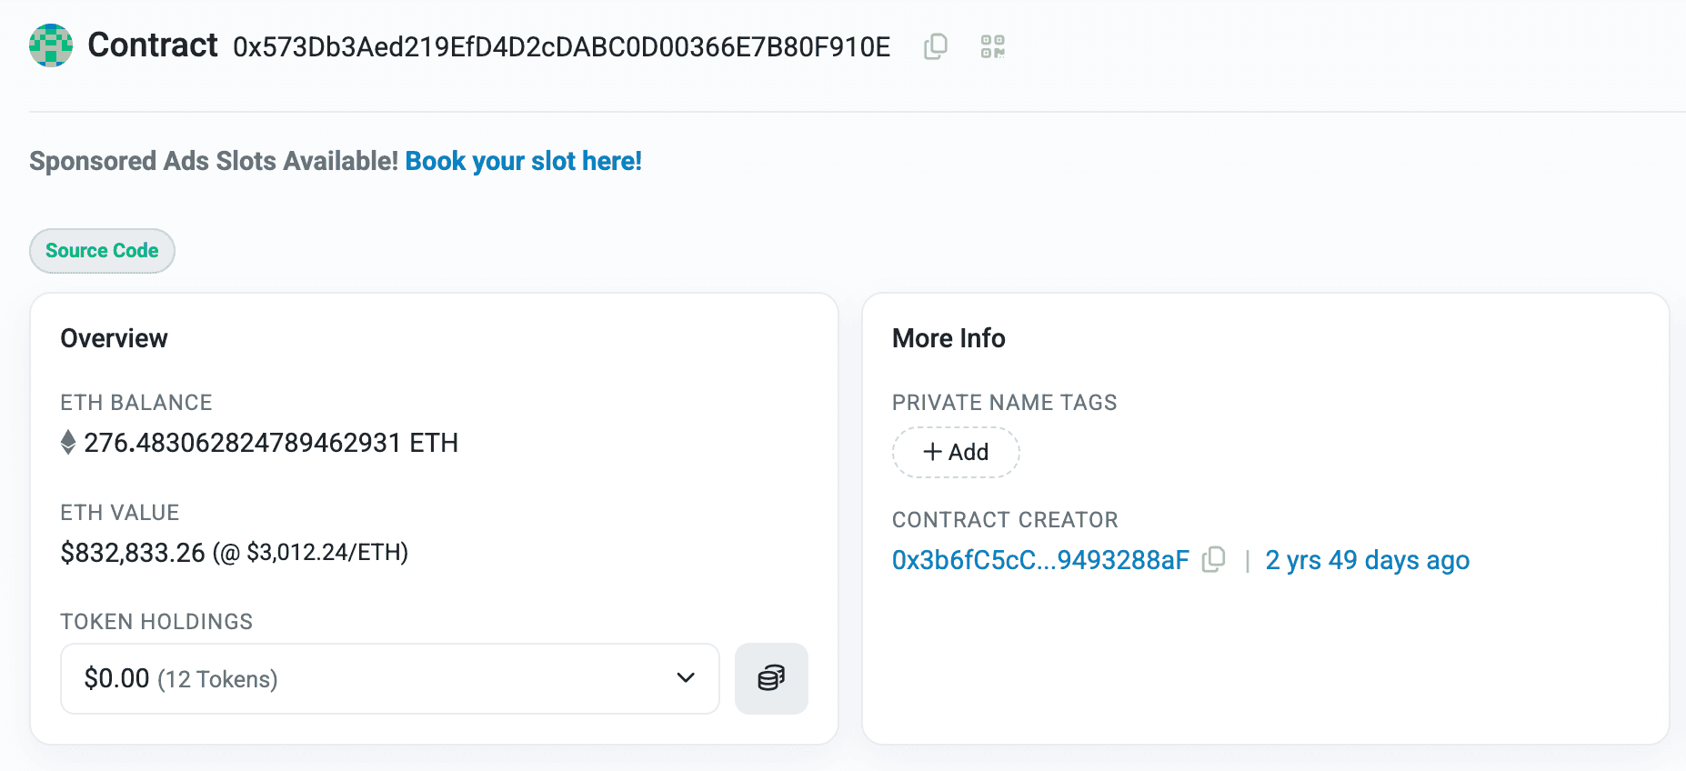
Task: Select the Overview panel heading
Action: tap(114, 337)
